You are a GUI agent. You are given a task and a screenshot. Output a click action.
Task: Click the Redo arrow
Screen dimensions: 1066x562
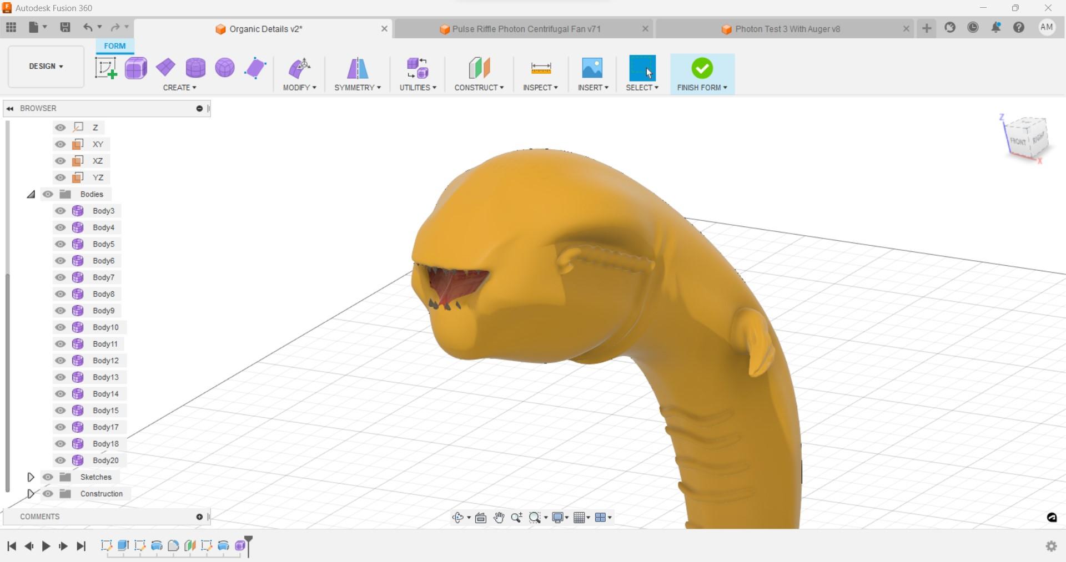pyautogui.click(x=115, y=27)
